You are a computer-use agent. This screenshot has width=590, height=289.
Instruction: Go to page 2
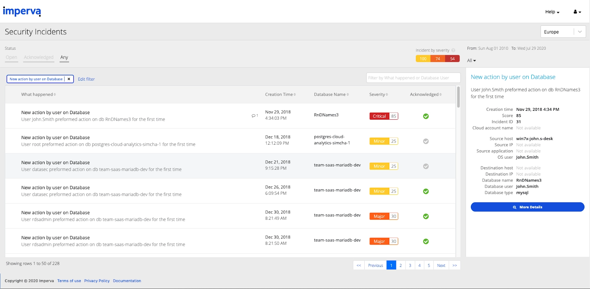click(x=400, y=265)
